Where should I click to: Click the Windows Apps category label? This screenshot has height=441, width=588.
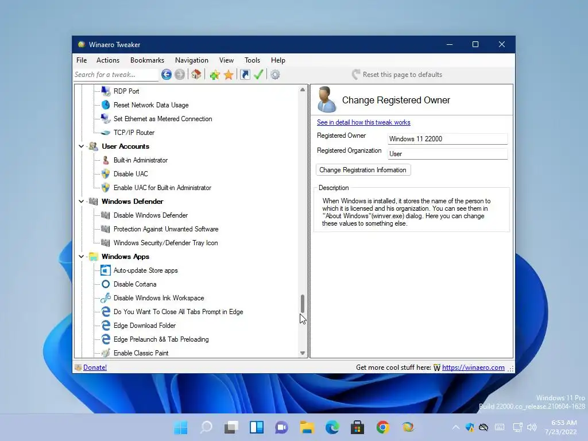[x=125, y=257]
